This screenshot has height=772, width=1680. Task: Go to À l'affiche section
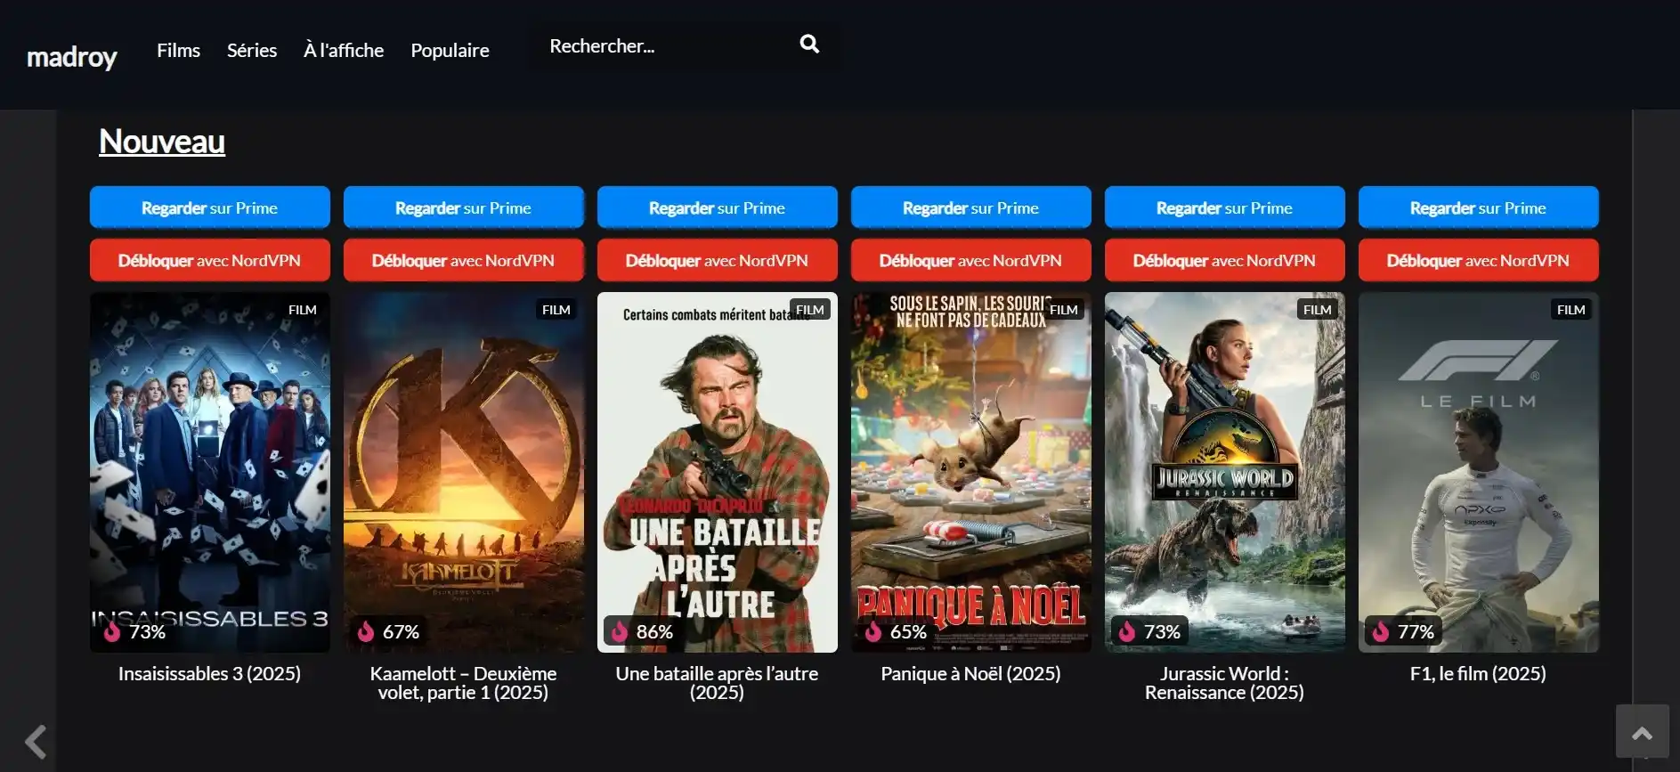pyautogui.click(x=344, y=51)
